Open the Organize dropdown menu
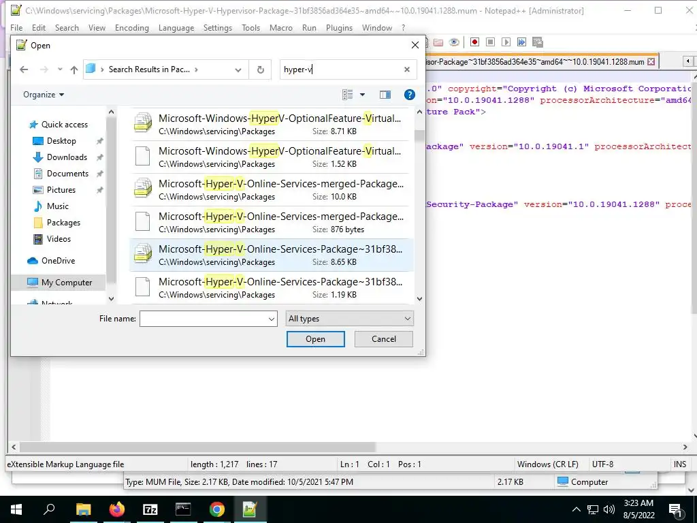The image size is (697, 523). point(44,95)
